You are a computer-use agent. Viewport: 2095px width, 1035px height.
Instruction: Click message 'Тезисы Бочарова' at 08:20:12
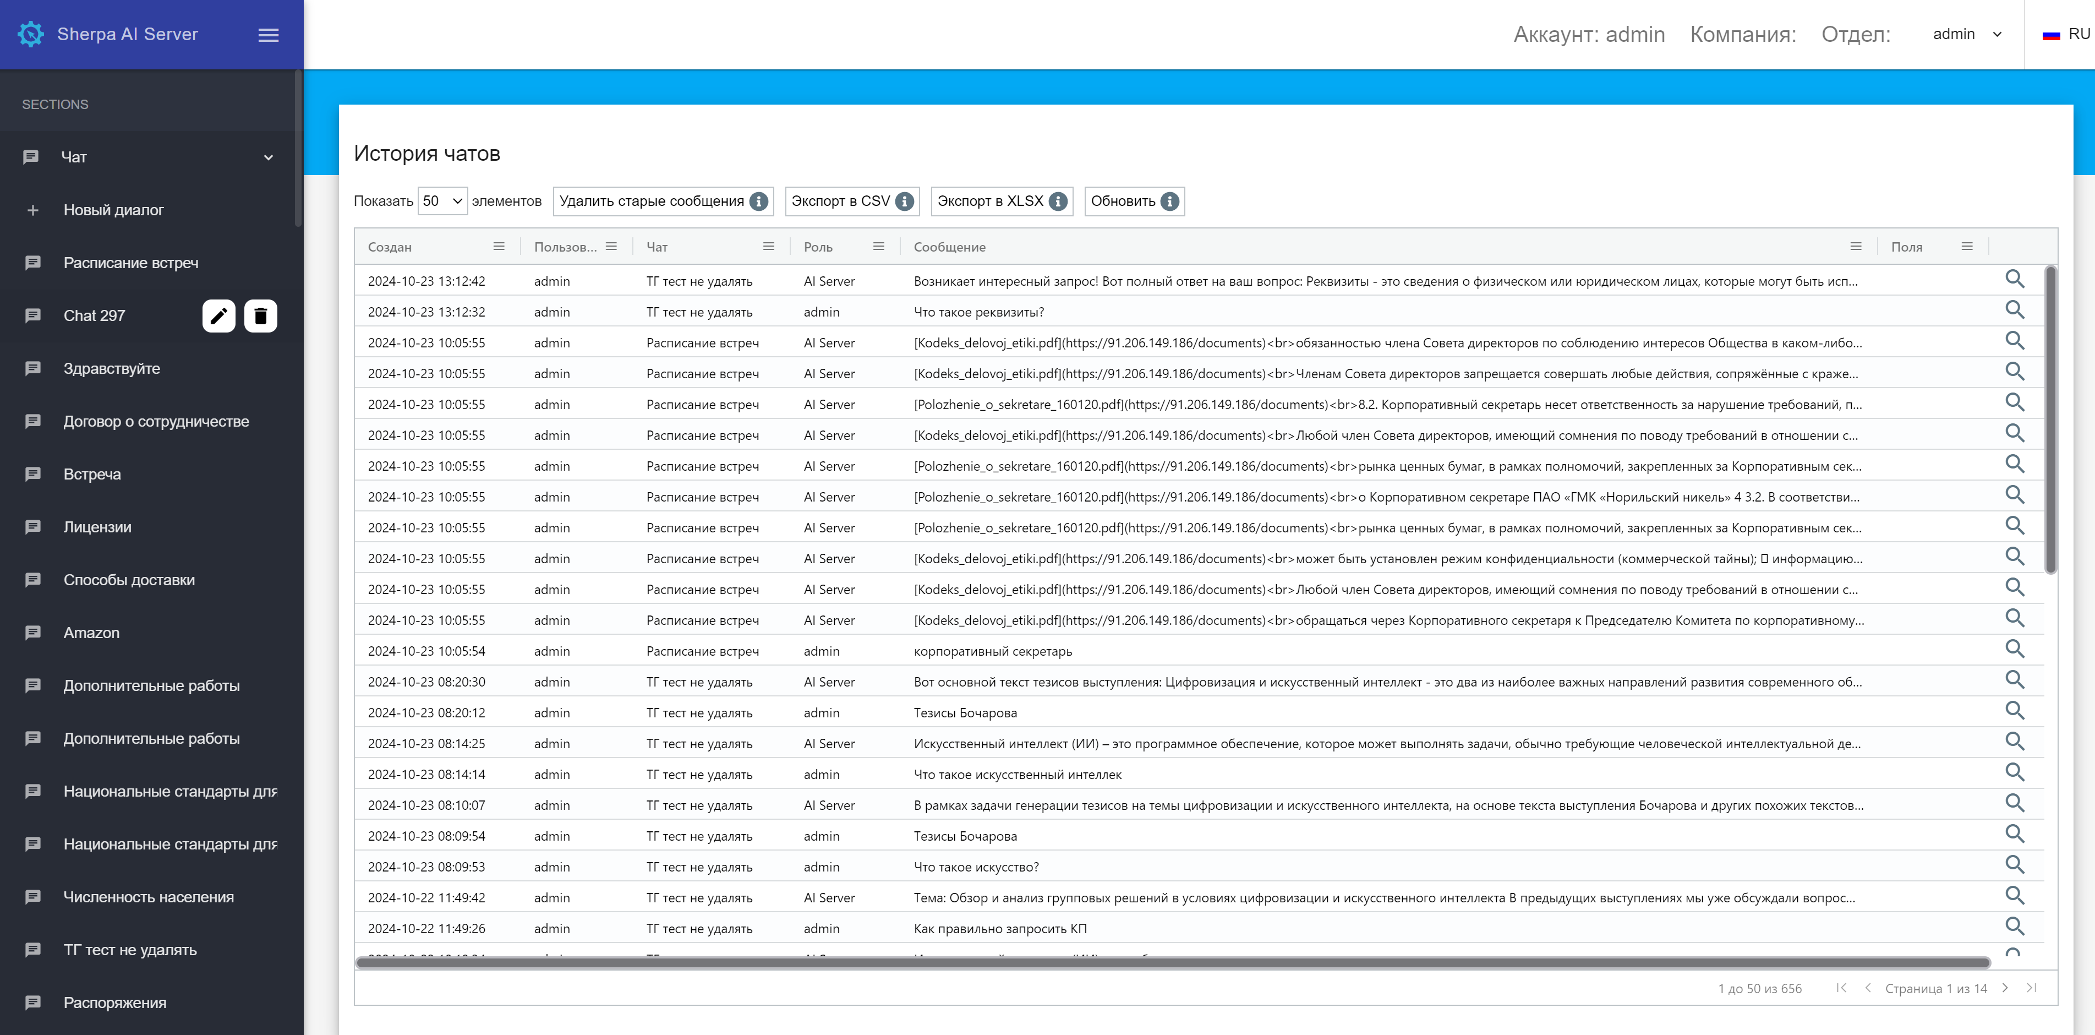pyautogui.click(x=965, y=713)
